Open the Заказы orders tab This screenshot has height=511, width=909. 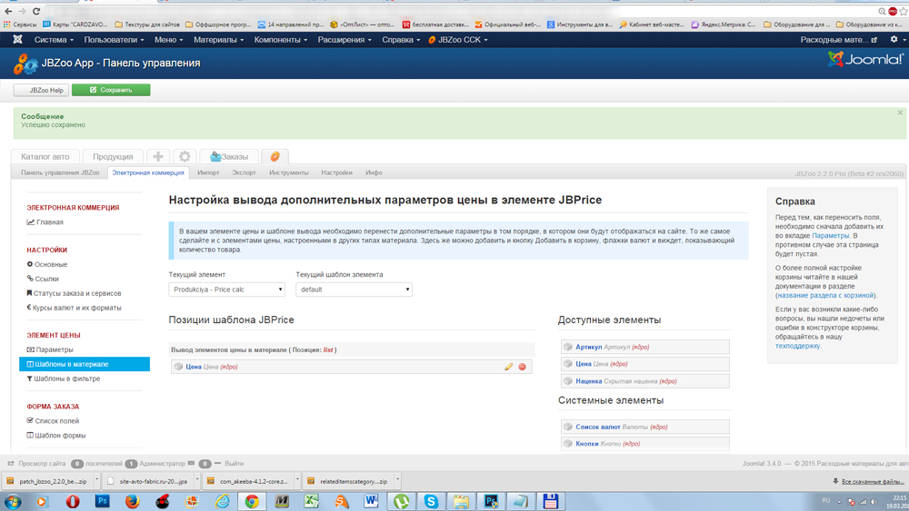coord(229,156)
